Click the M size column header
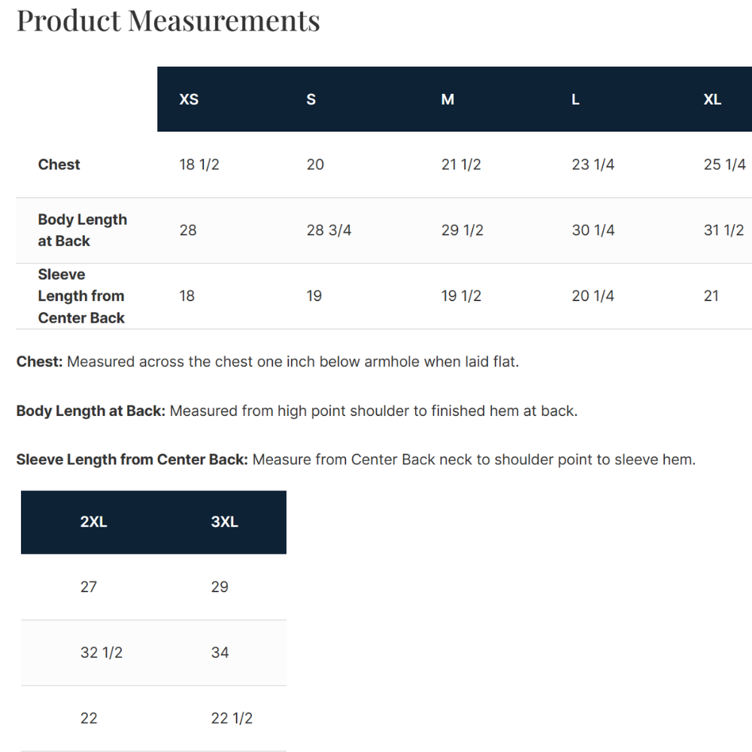Image resolution: width=752 pixels, height=752 pixels. [x=447, y=99]
